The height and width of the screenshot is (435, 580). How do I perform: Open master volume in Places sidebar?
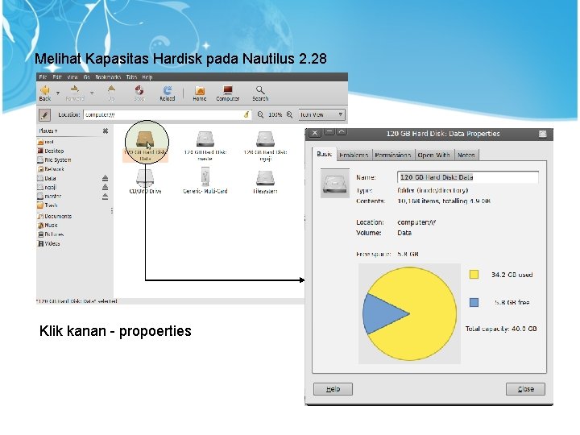click(x=49, y=197)
